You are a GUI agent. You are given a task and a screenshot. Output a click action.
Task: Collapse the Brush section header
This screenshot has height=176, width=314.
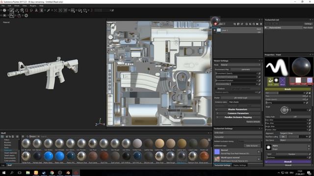point(288,89)
